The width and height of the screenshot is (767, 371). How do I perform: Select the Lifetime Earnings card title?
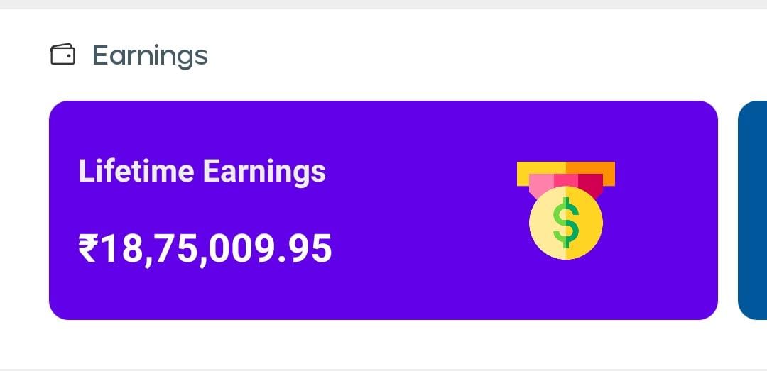[x=202, y=172]
